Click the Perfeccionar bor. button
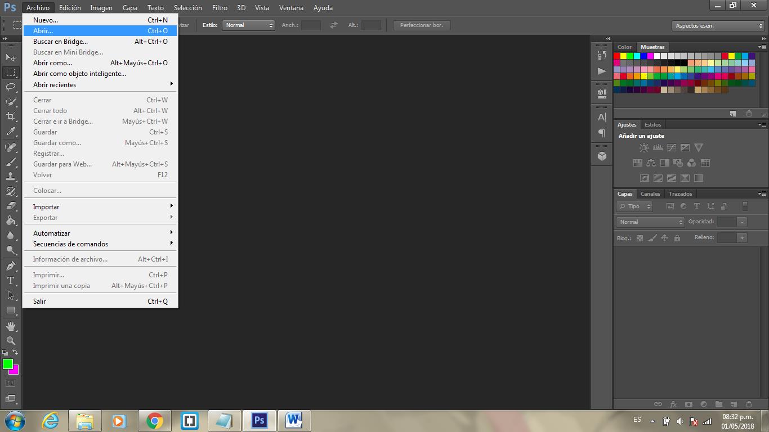 [422, 25]
